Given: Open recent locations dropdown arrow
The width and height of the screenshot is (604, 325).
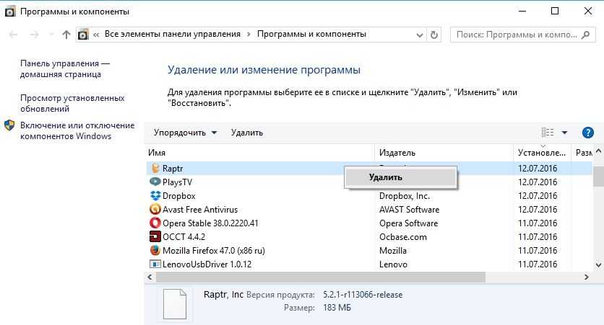Looking at the screenshot, I should coord(51,35).
